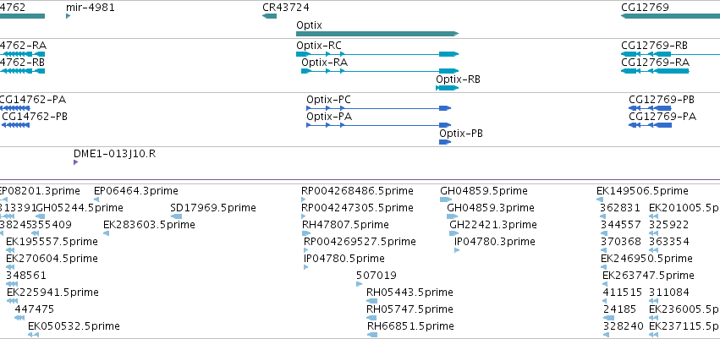The image size is (720, 339).
Task: Click the GH04859.5prime EST feature
Action: tap(446, 200)
